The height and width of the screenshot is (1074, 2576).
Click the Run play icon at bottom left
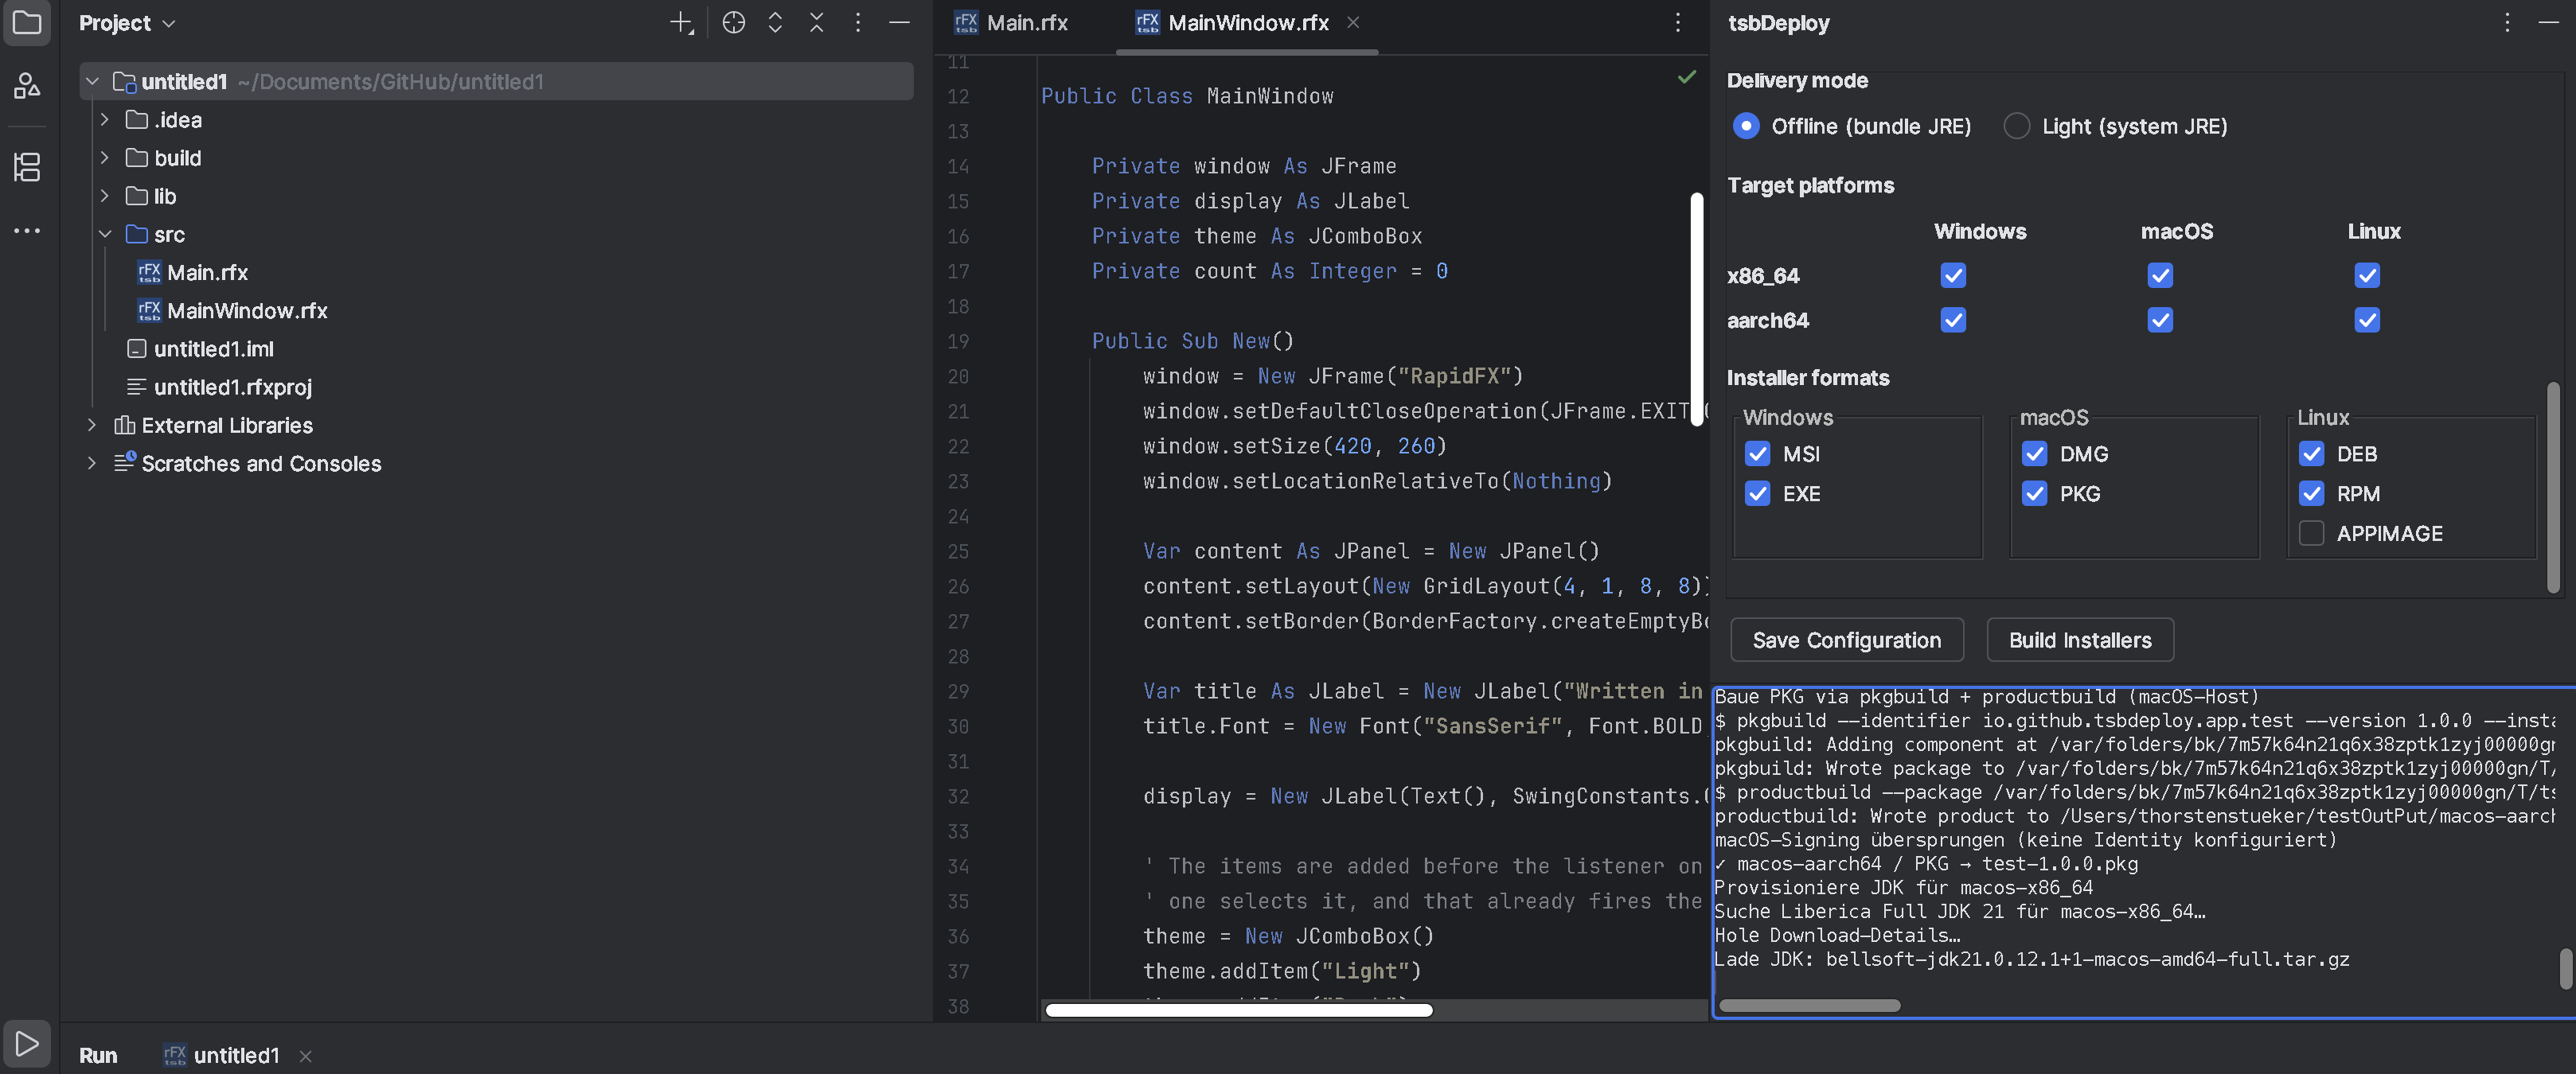coord(27,1044)
